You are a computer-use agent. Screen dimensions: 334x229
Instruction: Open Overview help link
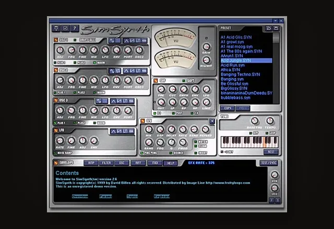80,196
